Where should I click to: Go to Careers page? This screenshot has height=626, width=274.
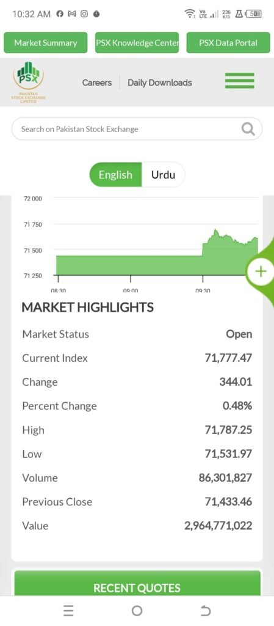[97, 83]
